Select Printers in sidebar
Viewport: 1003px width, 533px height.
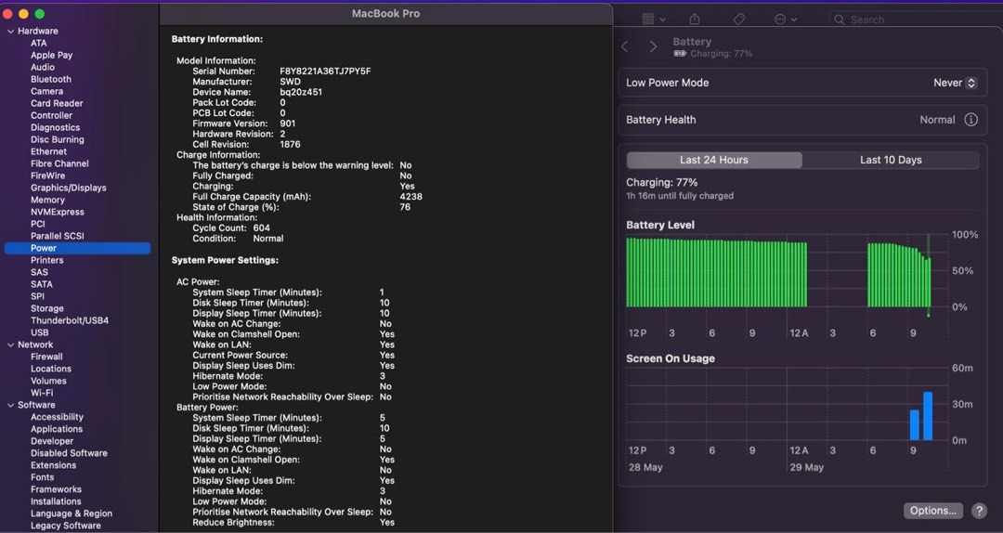(x=46, y=260)
